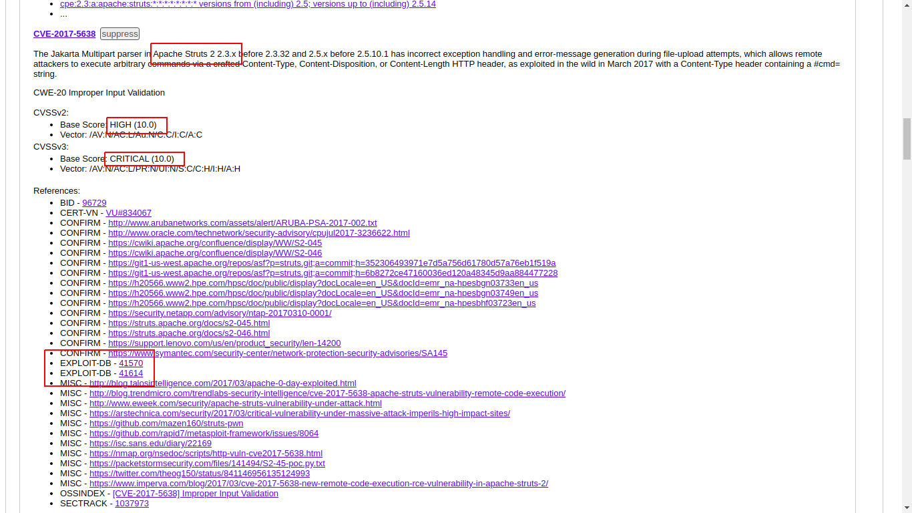This screenshot has height=513, width=912.
Task: Click the scrollbar down arrow
Action: pos(907,508)
